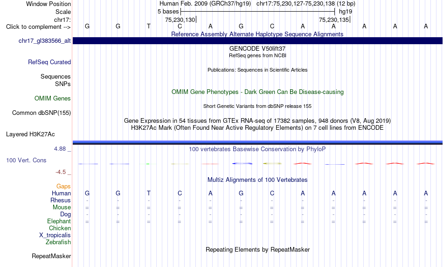Click the -4.5 PhyloP lower scale value
The height and width of the screenshot is (267, 443).
click(x=61, y=172)
